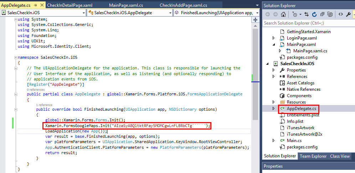The width and height of the screenshot is (355, 173).
Task: Select Properties wrench icon in project tree
Action: [x=282, y=70]
